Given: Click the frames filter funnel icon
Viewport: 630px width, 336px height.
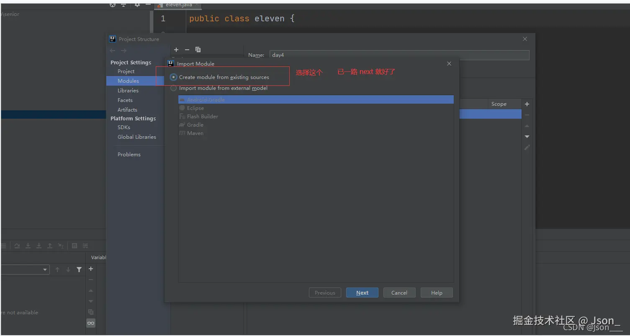Looking at the screenshot, I should point(79,270).
